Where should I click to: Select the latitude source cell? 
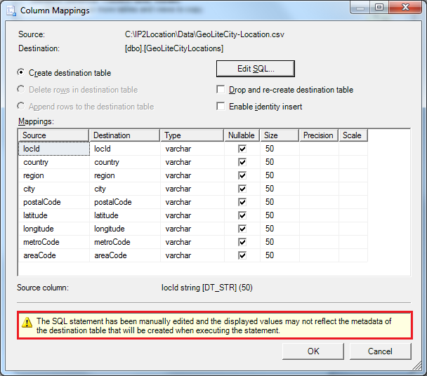(54, 215)
